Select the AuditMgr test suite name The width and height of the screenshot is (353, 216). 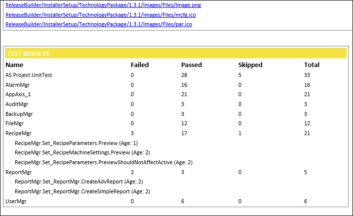(17, 104)
